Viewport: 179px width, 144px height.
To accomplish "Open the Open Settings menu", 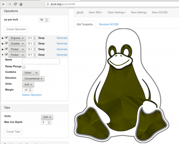I will click(117, 12).
